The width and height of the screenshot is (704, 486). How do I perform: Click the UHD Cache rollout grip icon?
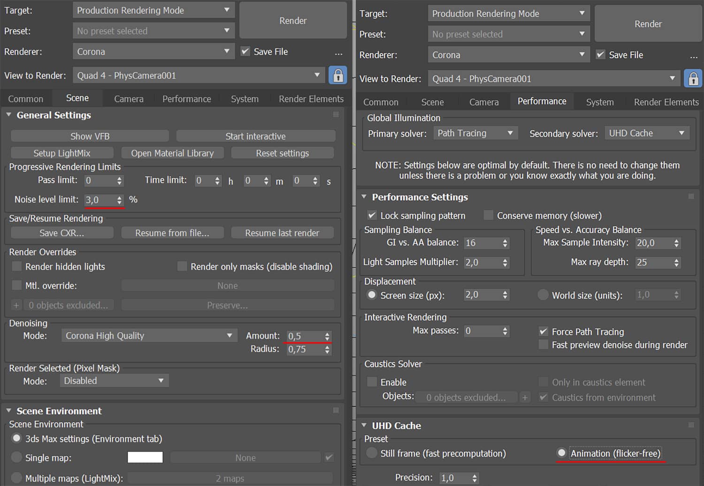pos(691,425)
